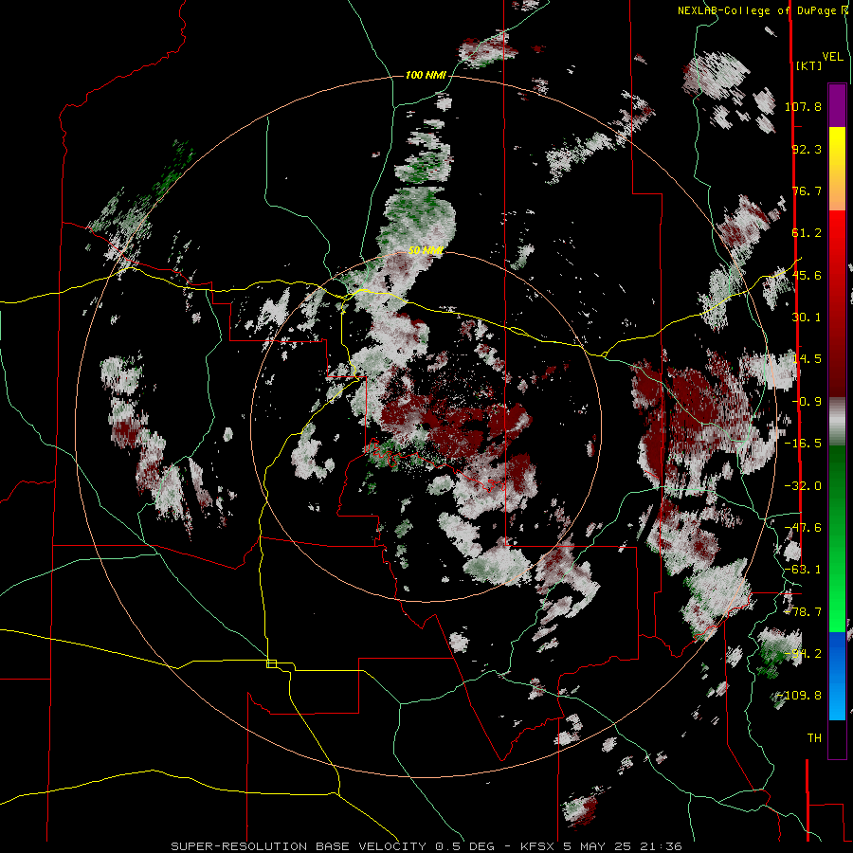Click the 92.3 velocity scale value
Viewport: 853px width, 853px height.
(x=807, y=149)
